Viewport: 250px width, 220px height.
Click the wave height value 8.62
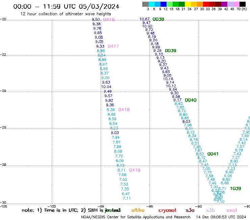[x=179, y=104]
